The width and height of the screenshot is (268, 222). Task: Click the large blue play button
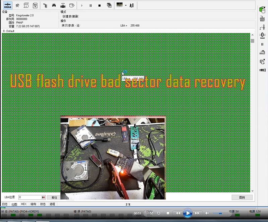187,213
